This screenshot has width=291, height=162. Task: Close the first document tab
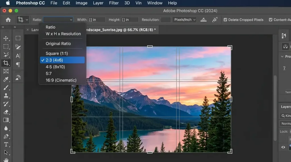pyautogui.click(x=28, y=30)
